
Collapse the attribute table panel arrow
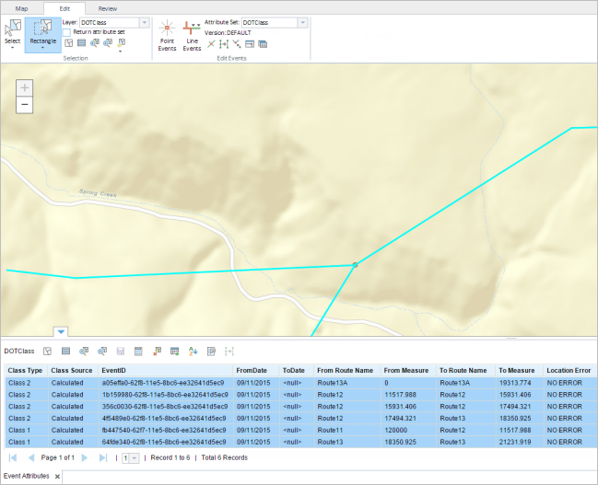coord(60,331)
